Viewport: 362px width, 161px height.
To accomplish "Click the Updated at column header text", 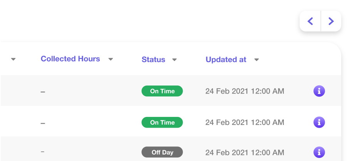I will [x=226, y=59].
